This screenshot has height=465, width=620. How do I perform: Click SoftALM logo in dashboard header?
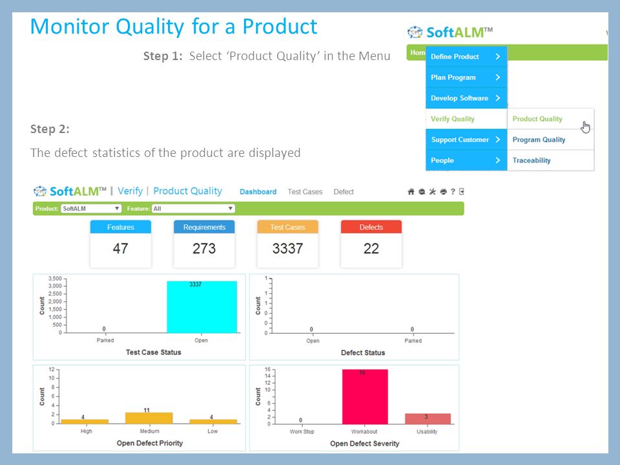coord(70,191)
